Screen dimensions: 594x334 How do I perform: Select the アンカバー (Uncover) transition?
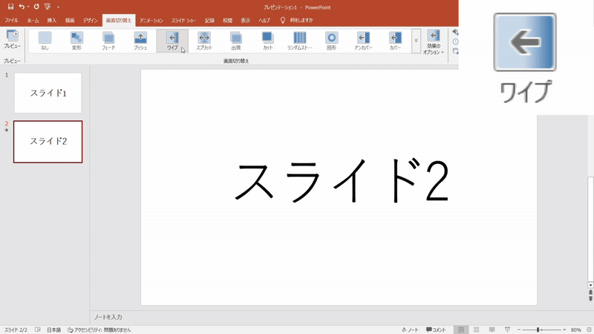[363, 41]
